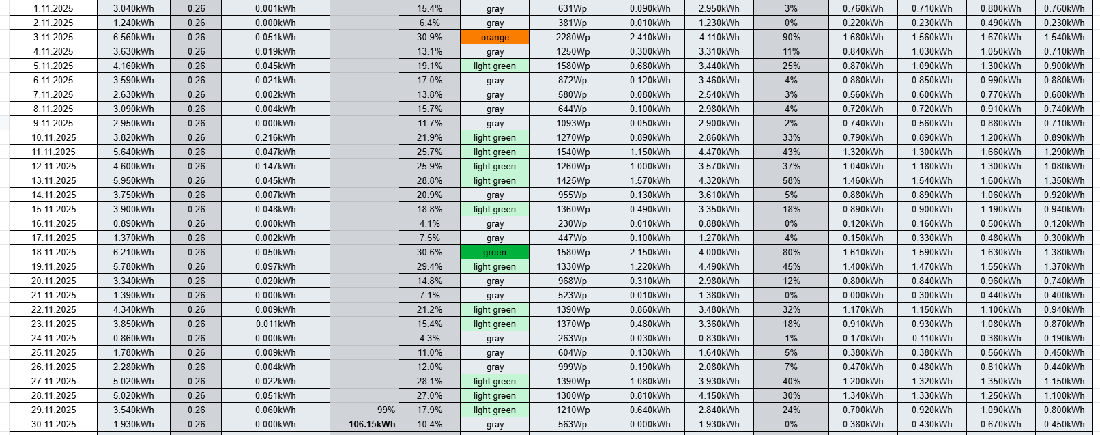Select light green cell in 5.11.2025 row
The height and width of the screenshot is (435, 1100).
tap(495, 66)
